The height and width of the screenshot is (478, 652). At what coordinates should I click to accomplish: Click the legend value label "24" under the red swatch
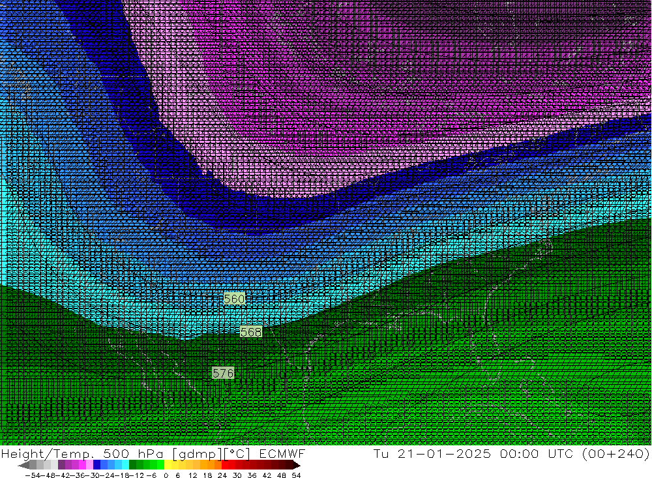tap(222, 475)
